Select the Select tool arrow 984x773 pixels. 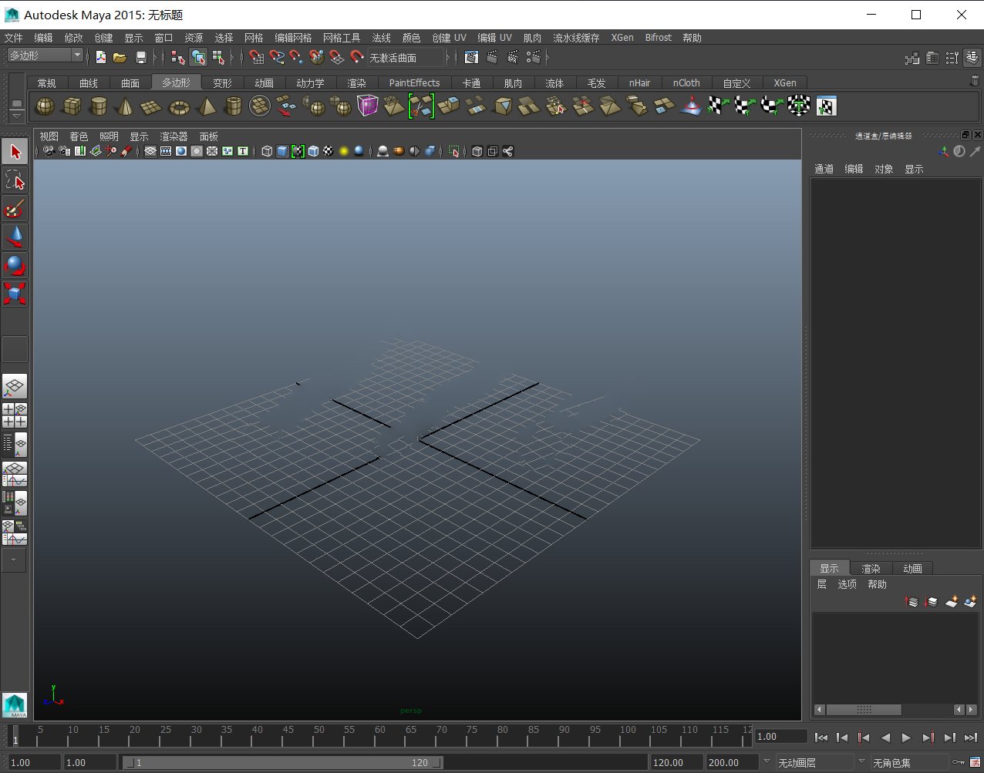click(x=15, y=152)
